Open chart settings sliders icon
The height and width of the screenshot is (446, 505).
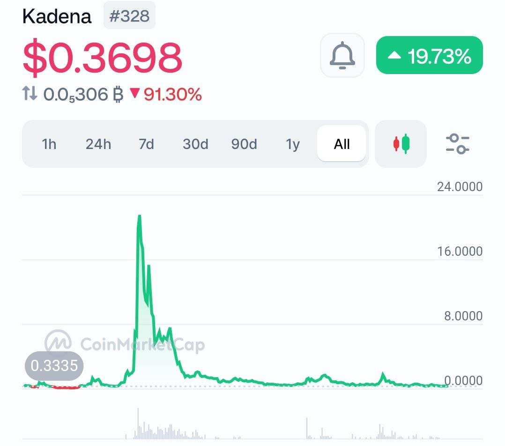(x=458, y=144)
